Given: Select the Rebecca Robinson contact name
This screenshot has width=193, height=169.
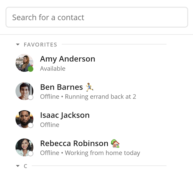Looking at the screenshot, I should 74,144.
